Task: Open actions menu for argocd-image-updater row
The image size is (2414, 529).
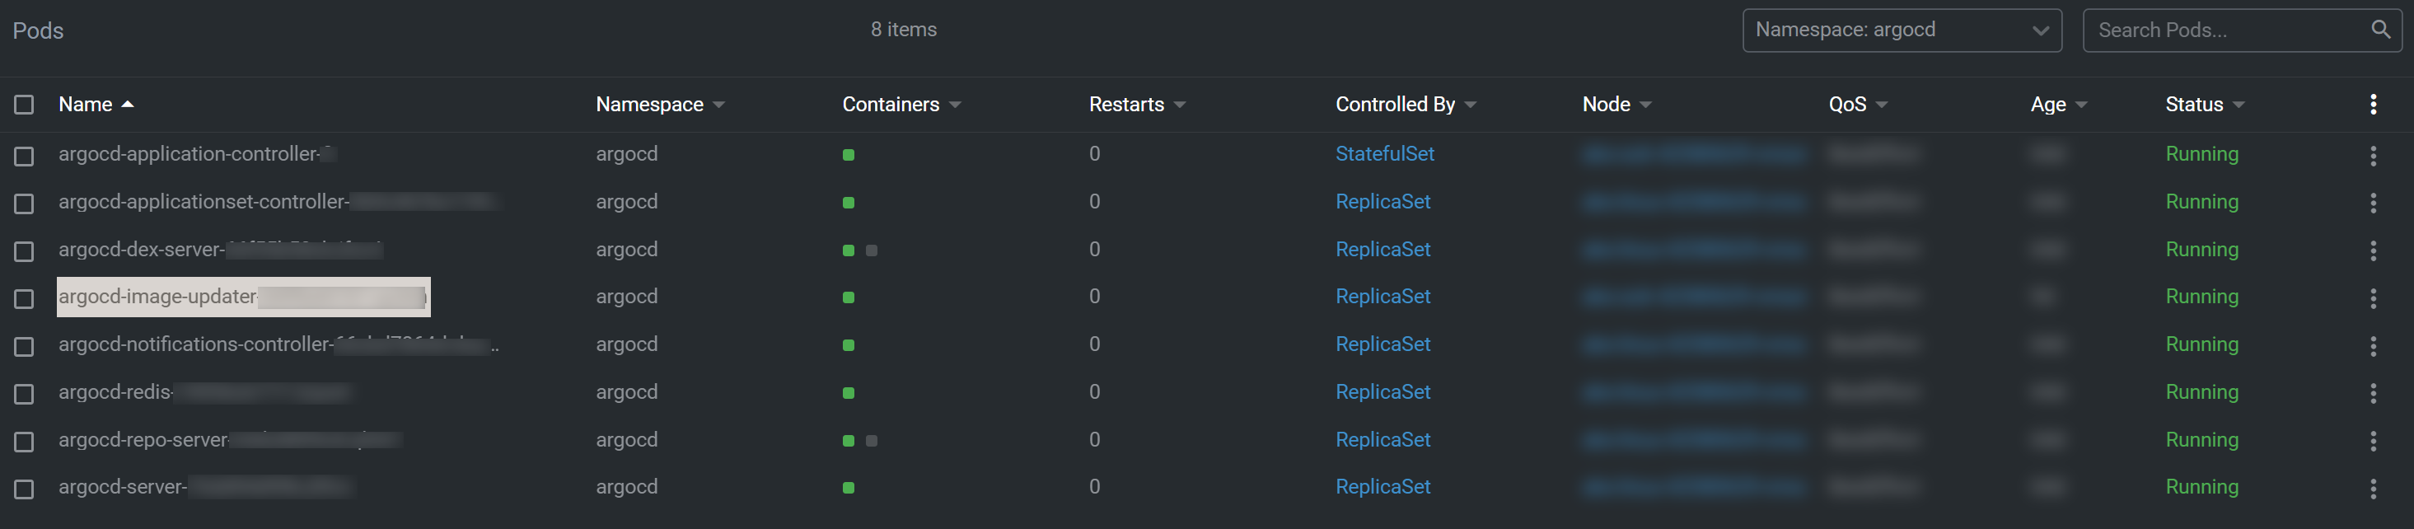Action: (x=2373, y=298)
